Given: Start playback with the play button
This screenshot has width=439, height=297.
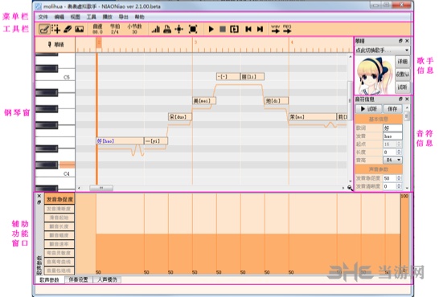Looking at the screenshot, I should tap(211, 29).
